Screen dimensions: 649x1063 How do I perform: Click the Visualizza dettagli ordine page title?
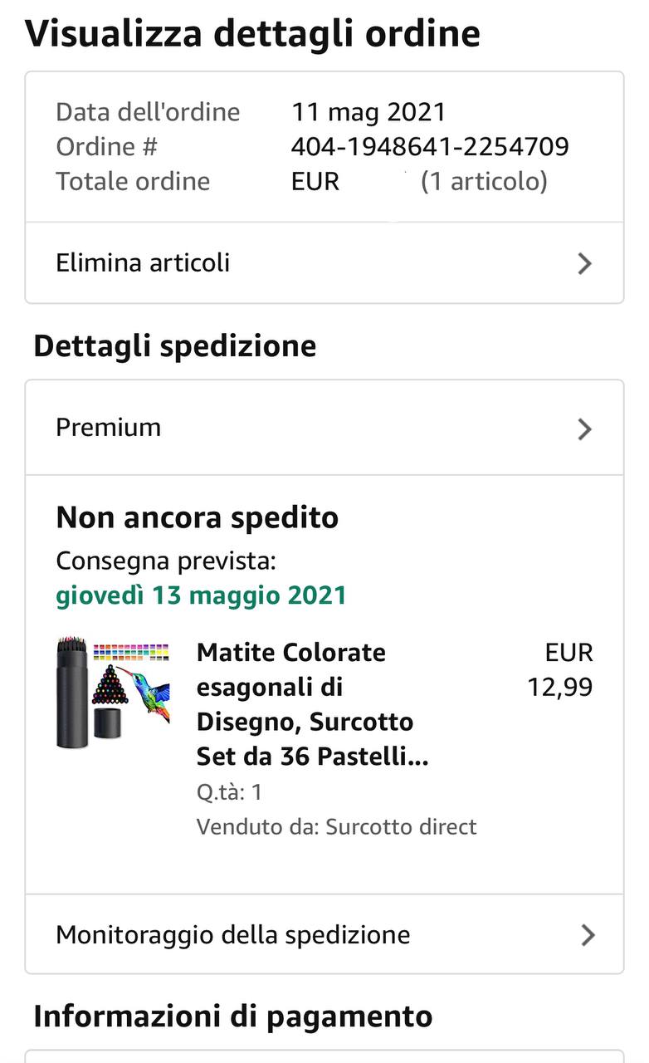coord(252,34)
